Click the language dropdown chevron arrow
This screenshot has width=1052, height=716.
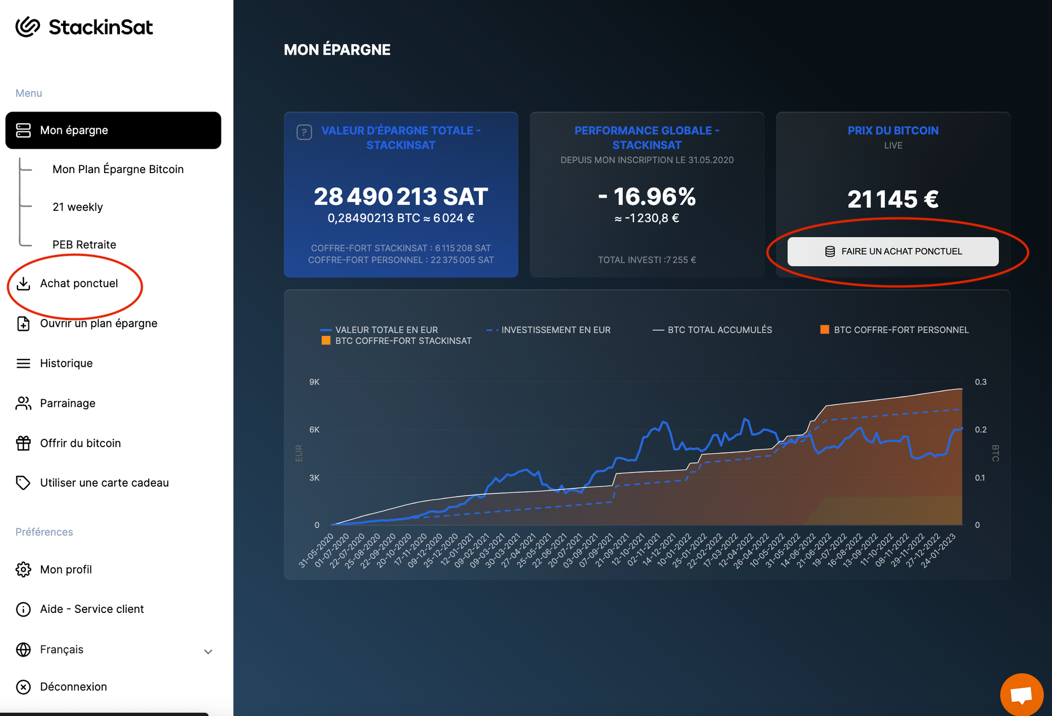click(x=208, y=652)
